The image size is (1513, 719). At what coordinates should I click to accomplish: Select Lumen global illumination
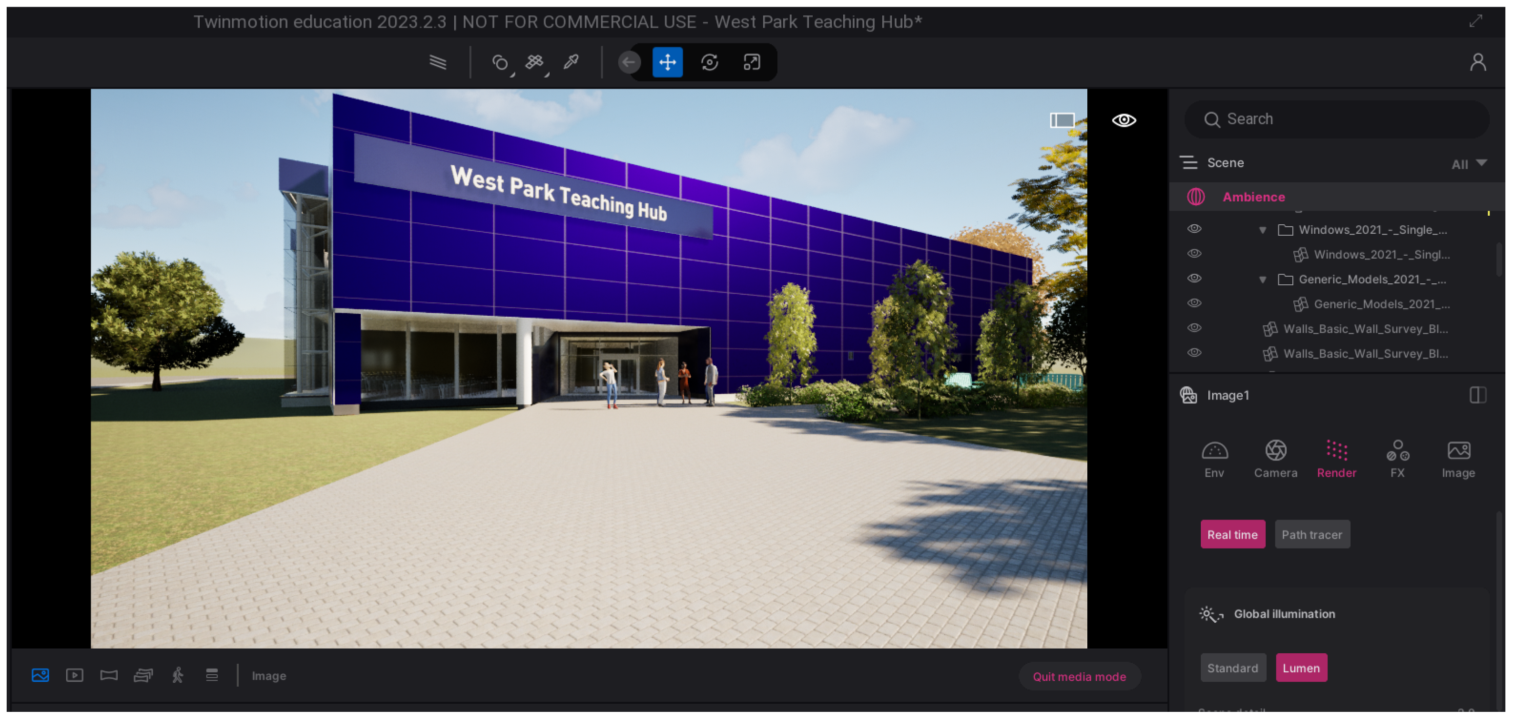(x=1301, y=668)
